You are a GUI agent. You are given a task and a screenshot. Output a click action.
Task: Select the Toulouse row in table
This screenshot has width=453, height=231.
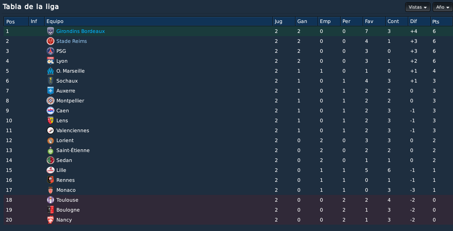point(228,200)
